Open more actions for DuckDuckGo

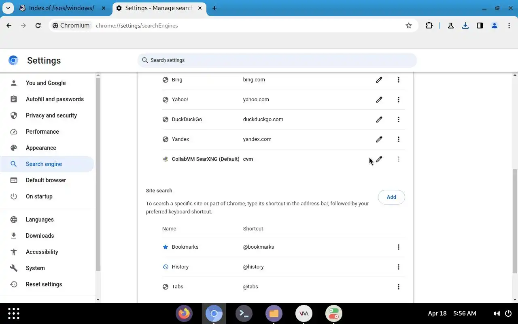pyautogui.click(x=398, y=119)
